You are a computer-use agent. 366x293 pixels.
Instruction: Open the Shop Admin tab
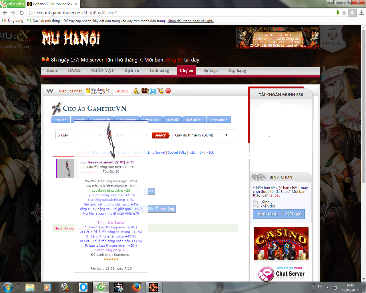pos(218,120)
